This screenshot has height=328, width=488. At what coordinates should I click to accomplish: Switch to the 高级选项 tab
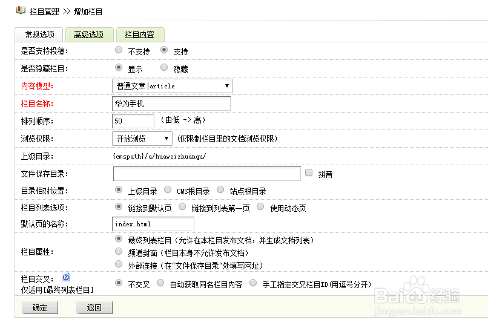pyautogui.click(x=88, y=34)
